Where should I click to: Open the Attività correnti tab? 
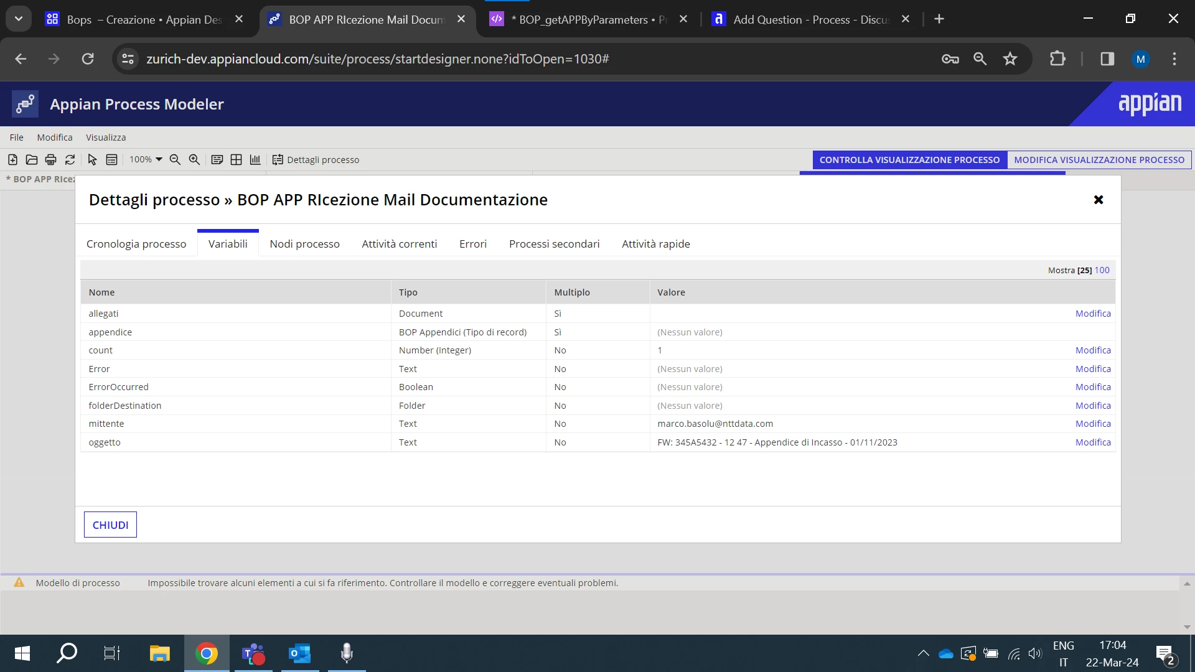click(x=400, y=244)
